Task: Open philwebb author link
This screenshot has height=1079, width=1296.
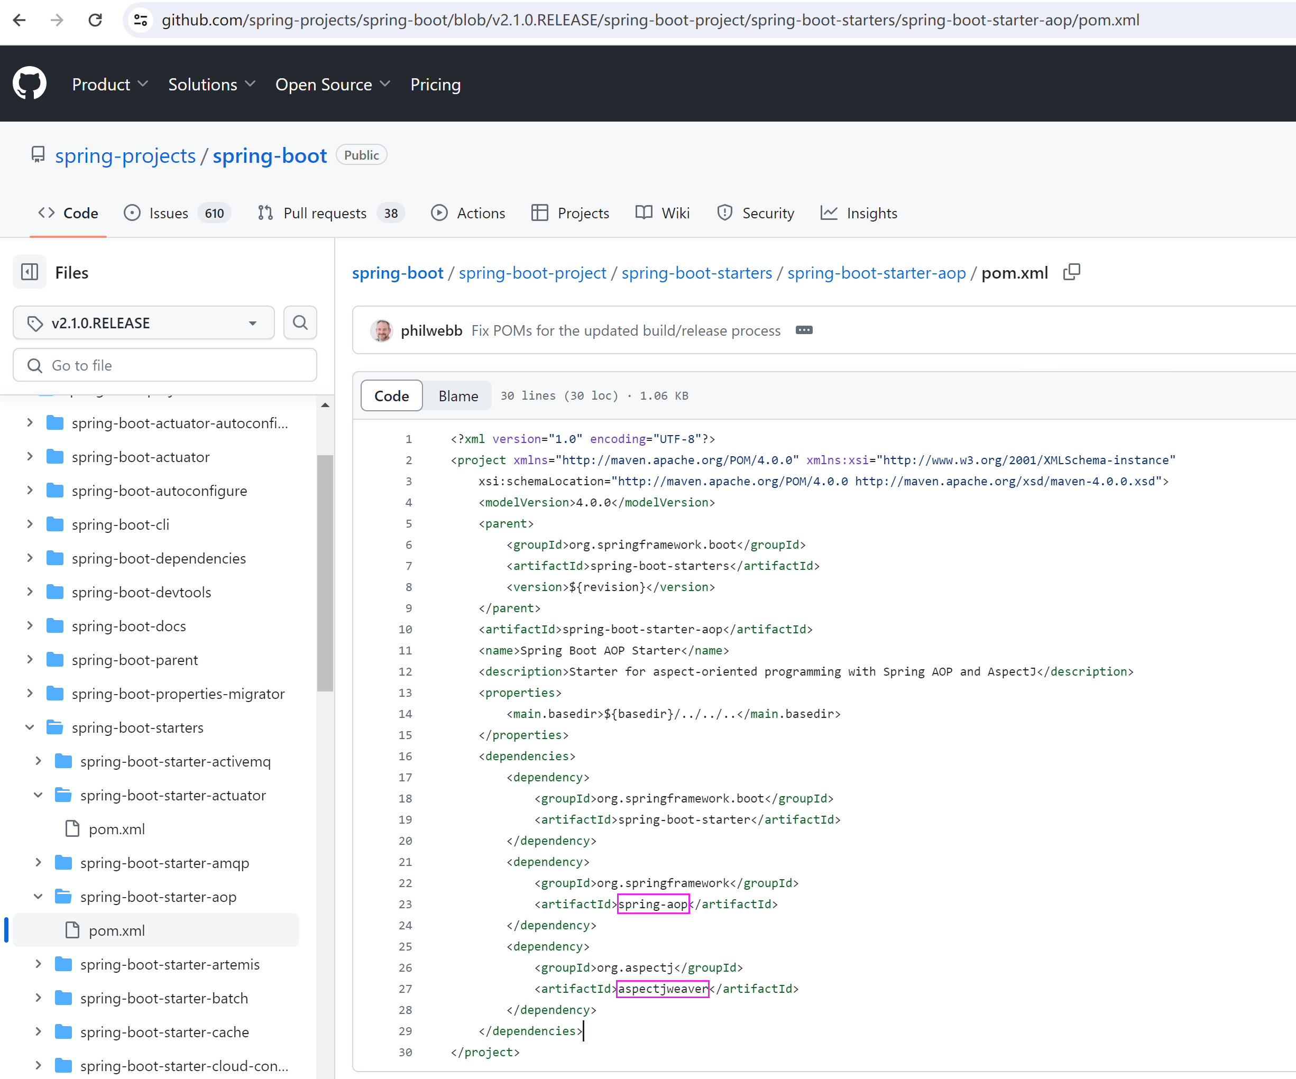Action: tap(431, 330)
